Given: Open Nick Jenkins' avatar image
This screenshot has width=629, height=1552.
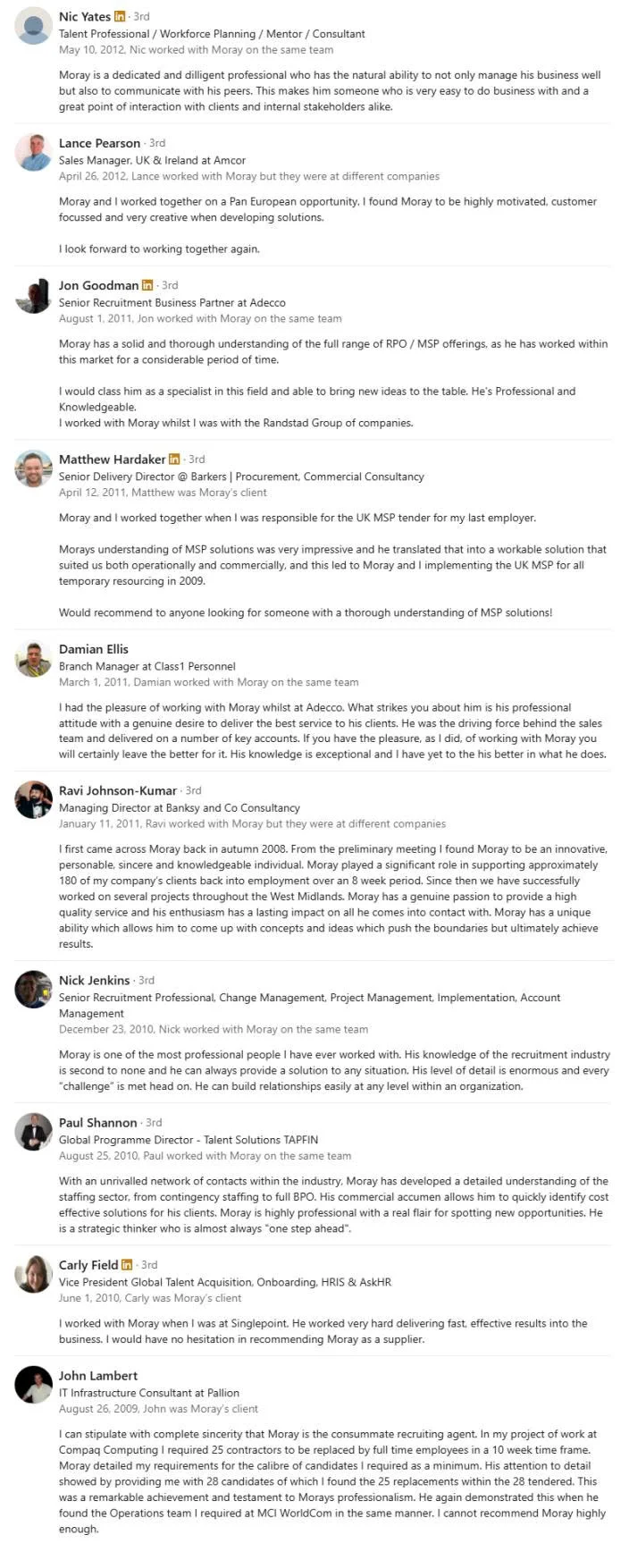Looking at the screenshot, I should [x=34, y=990].
